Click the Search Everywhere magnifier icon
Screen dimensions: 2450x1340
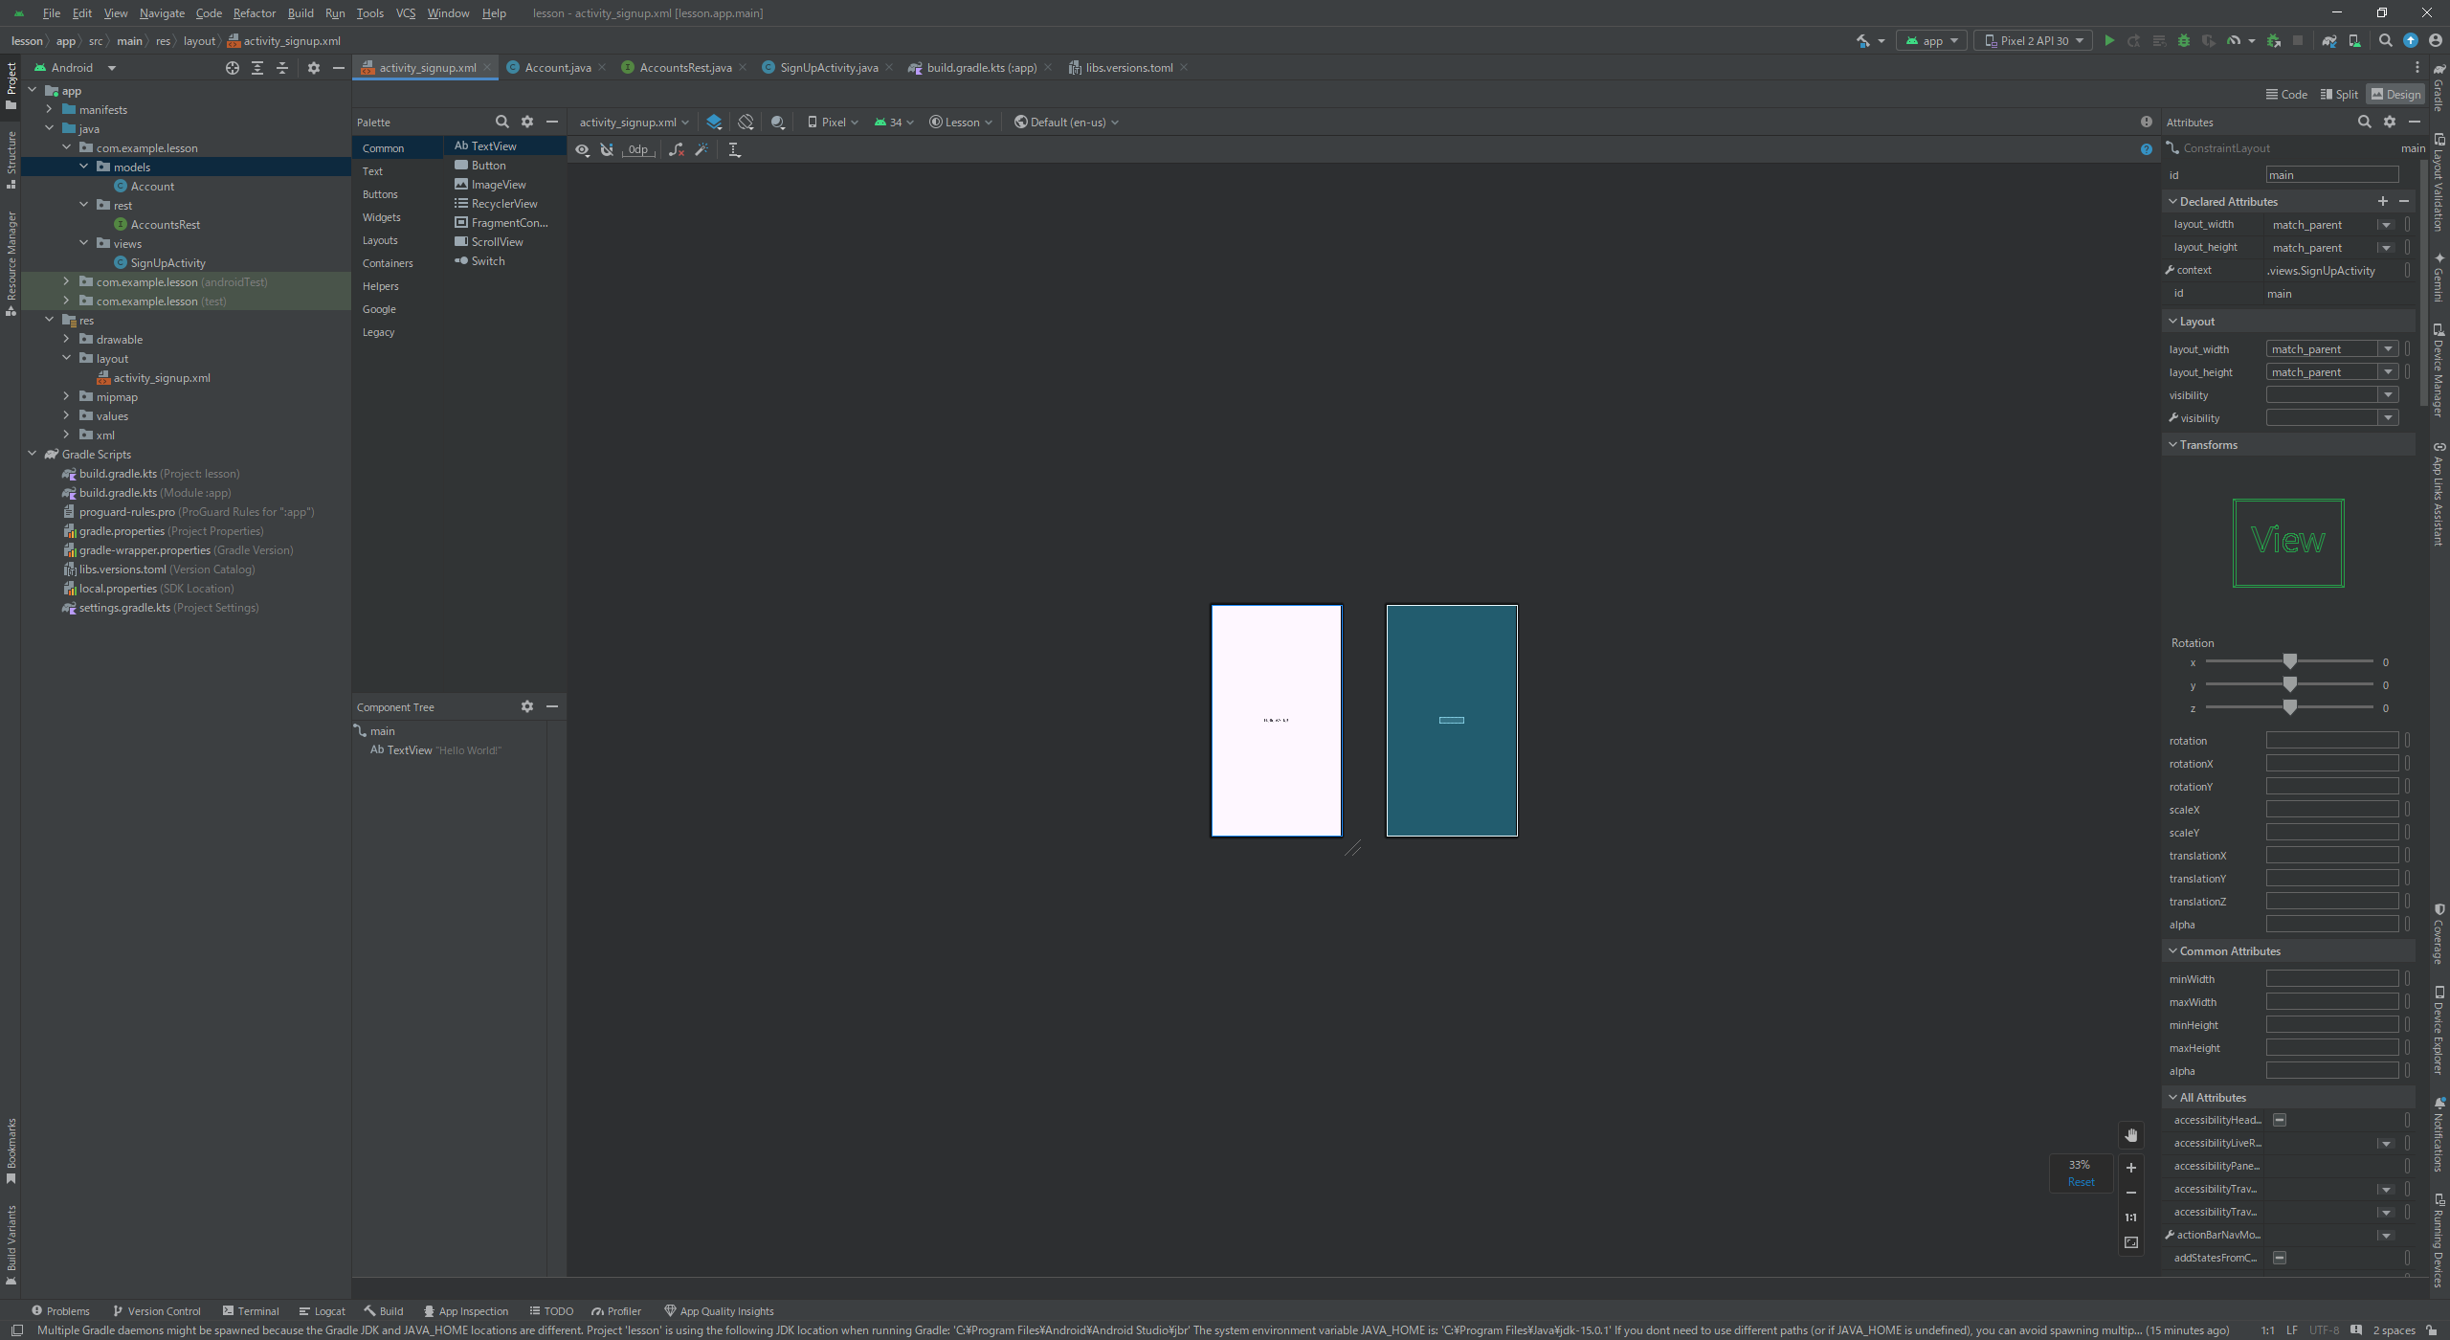[2386, 41]
